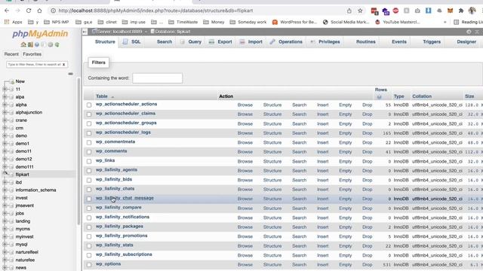
Task: Click the blue download extension icon
Action: (x=428, y=11)
